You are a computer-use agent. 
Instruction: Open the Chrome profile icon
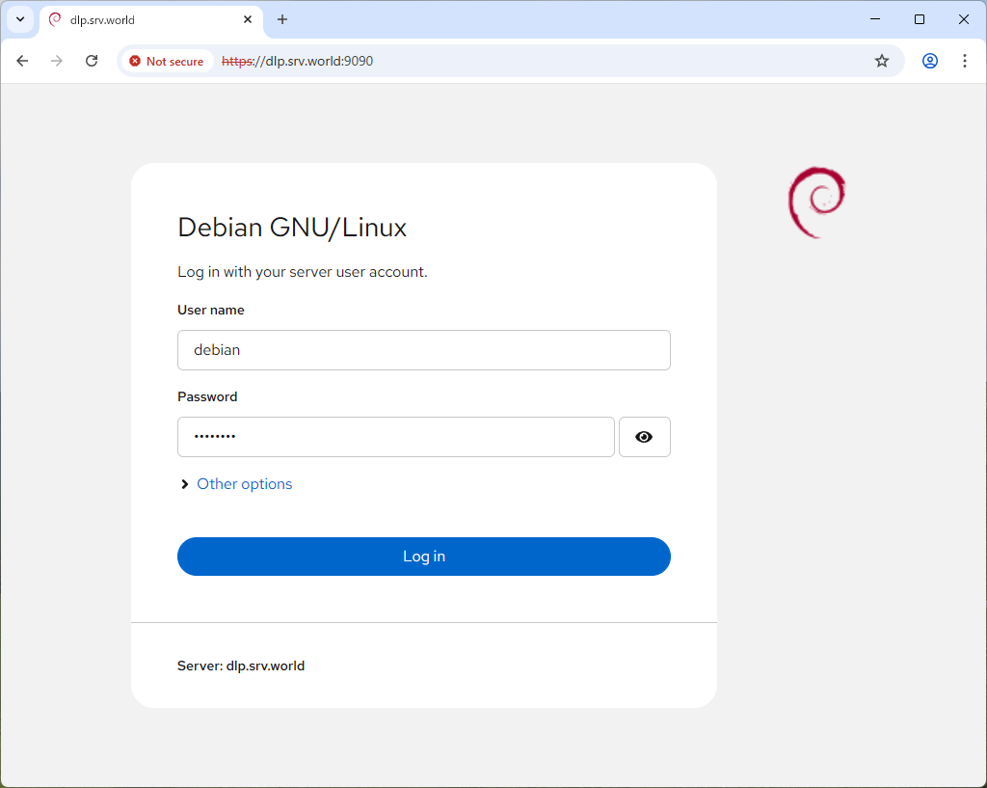pos(929,61)
